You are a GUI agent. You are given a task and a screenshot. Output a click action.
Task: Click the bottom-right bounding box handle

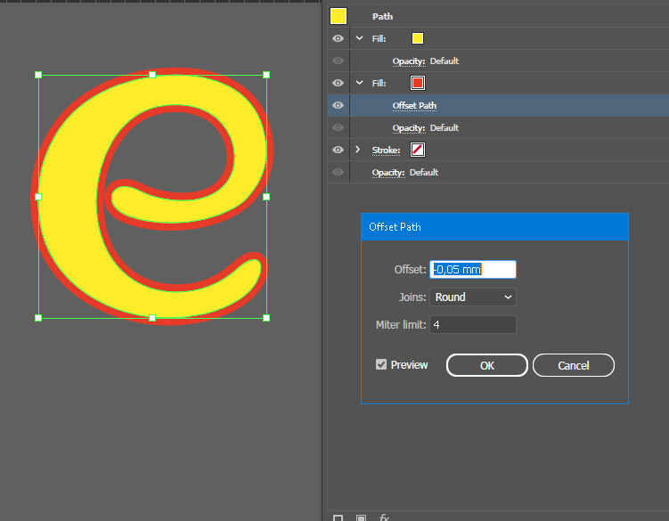[266, 318]
